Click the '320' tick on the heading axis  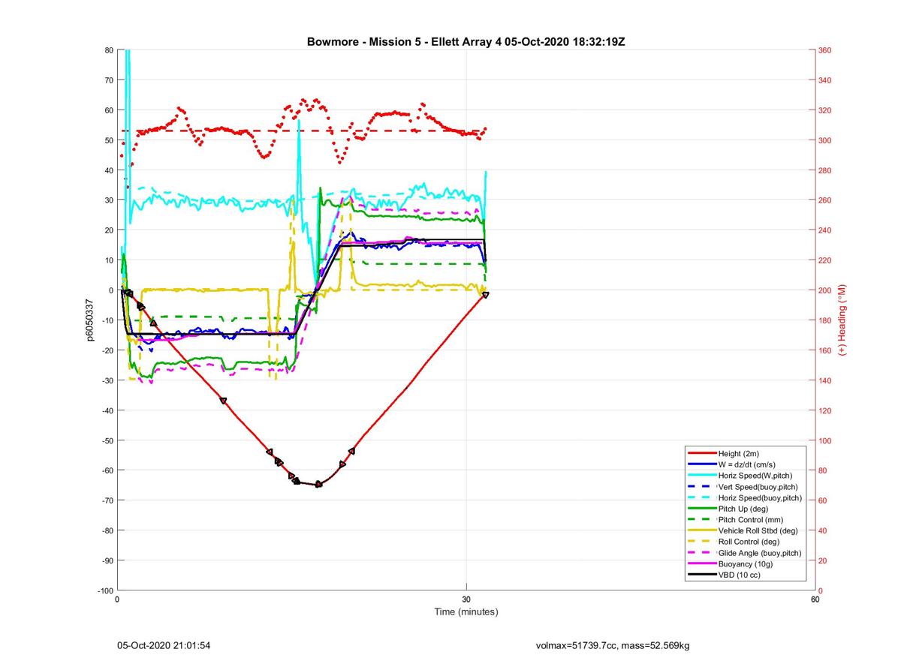point(825,110)
